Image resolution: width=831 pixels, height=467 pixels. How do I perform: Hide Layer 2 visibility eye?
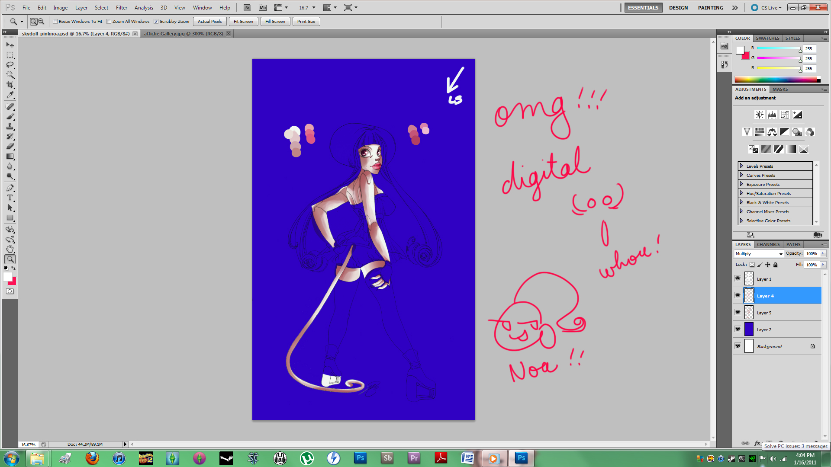[x=738, y=329]
